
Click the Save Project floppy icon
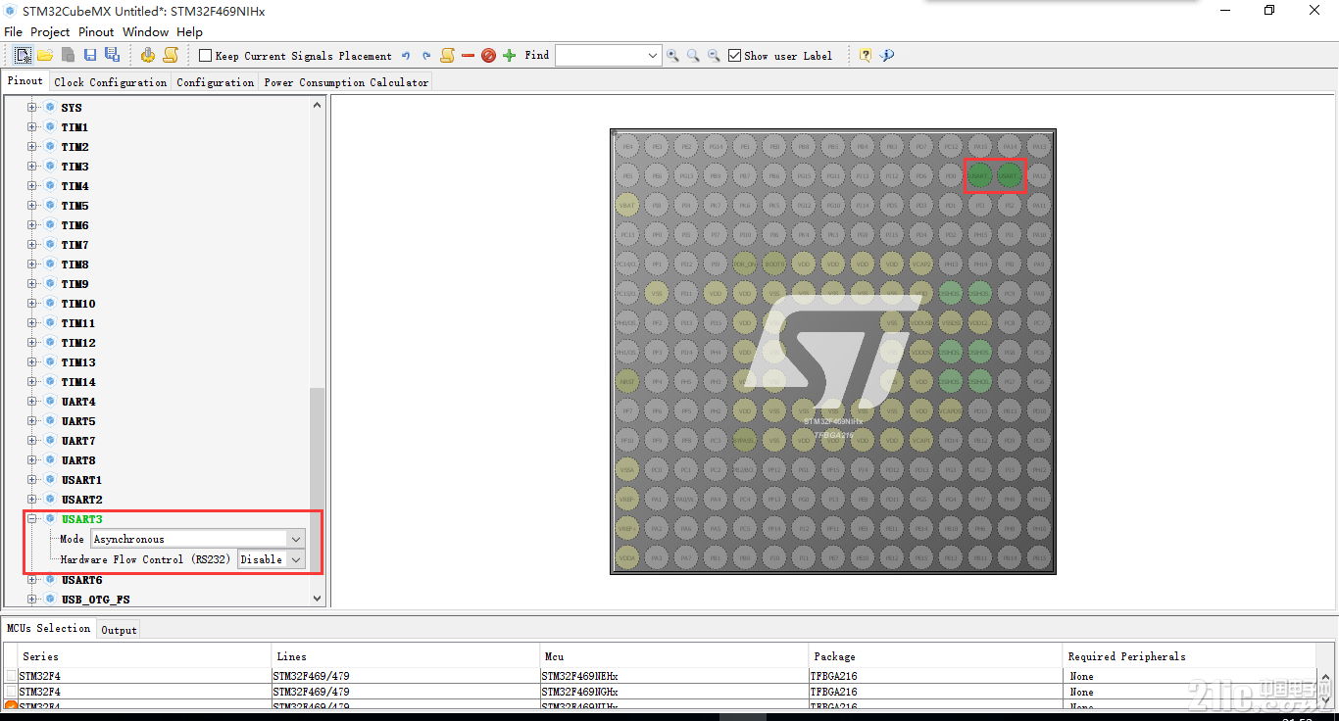[x=90, y=55]
